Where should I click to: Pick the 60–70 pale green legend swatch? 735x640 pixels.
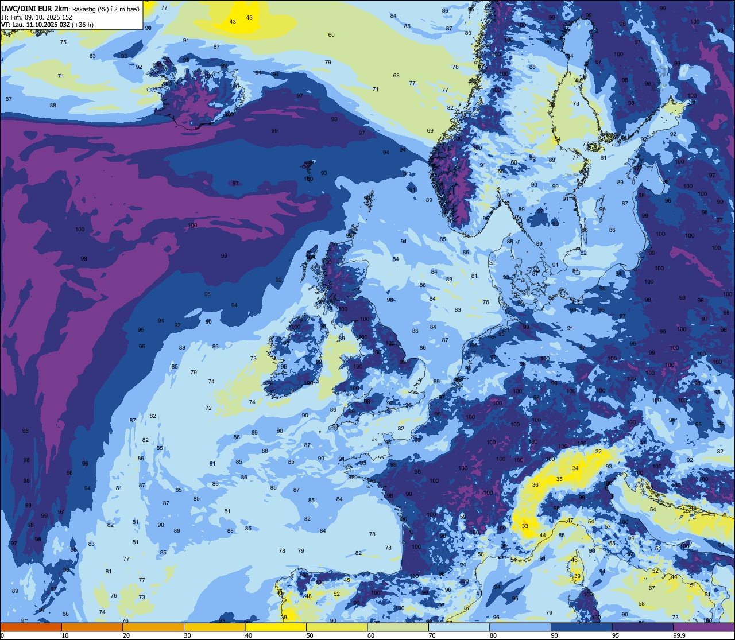pos(398,627)
